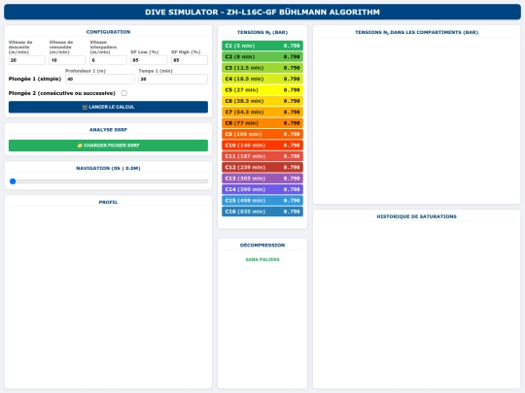Click the Vitesse de descente input field
Screen dimensions: 525x393
pos(27,60)
